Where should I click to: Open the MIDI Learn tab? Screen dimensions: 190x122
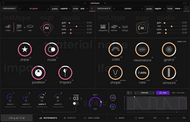92,118
